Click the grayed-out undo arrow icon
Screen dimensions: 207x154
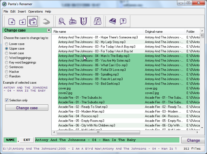tap(46, 21)
